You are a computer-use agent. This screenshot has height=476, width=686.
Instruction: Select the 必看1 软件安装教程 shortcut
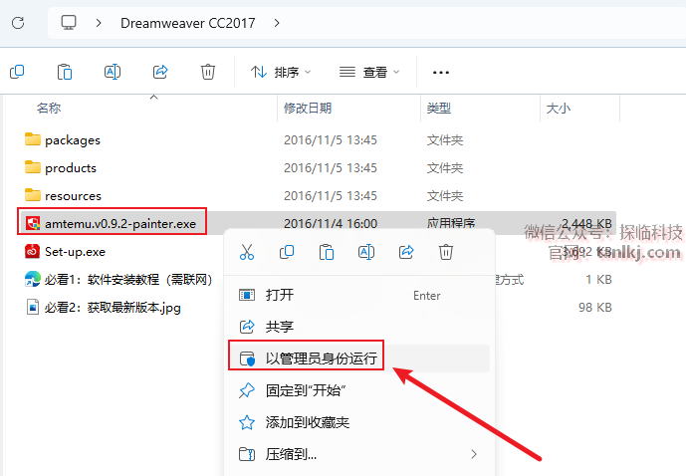coord(128,280)
